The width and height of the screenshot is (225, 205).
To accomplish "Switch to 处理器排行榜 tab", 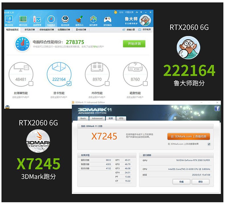I will [64, 30].
